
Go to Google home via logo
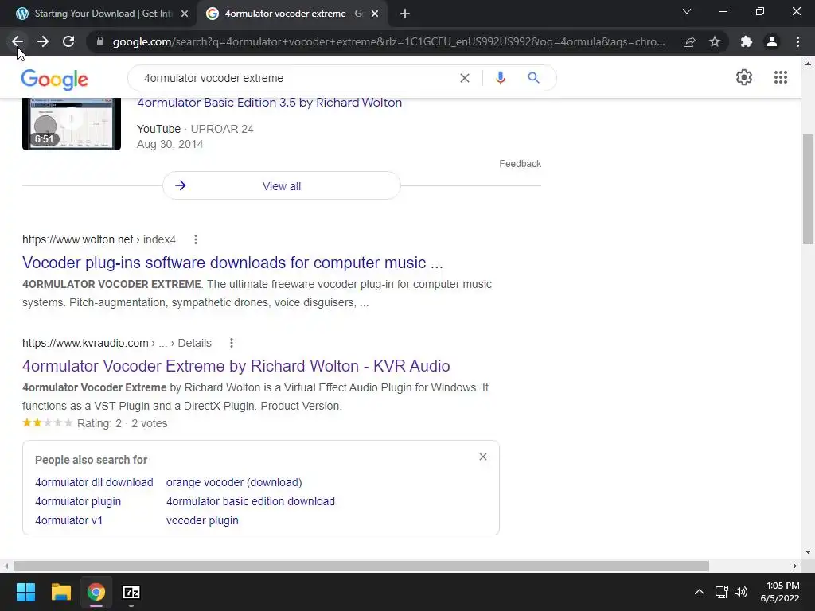coord(55,80)
